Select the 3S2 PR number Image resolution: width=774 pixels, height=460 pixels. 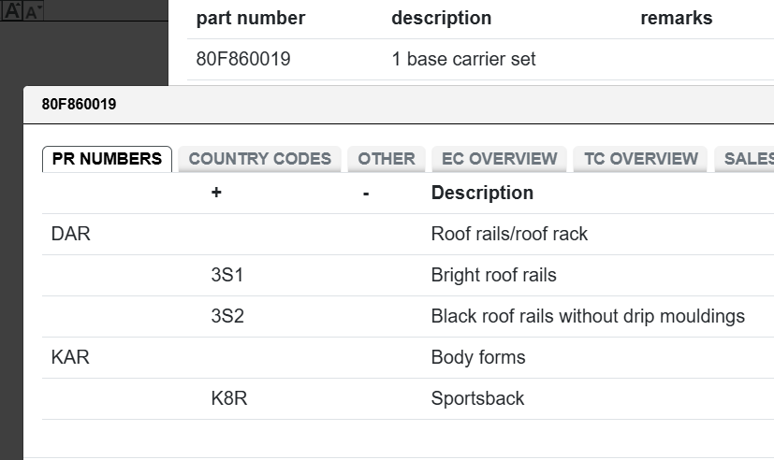227,316
